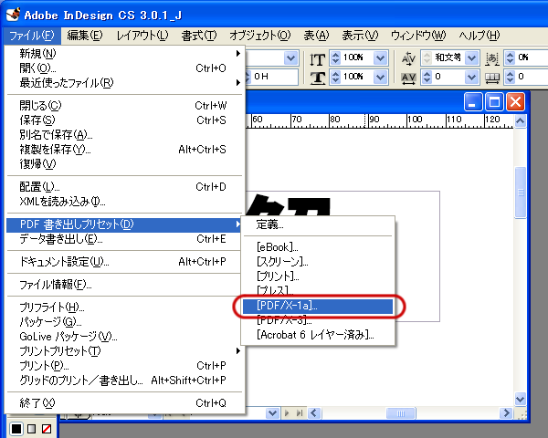This screenshot has height=438, width=548.
Task: Click the Adobe InDesign title bar icon
Action: point(13,15)
